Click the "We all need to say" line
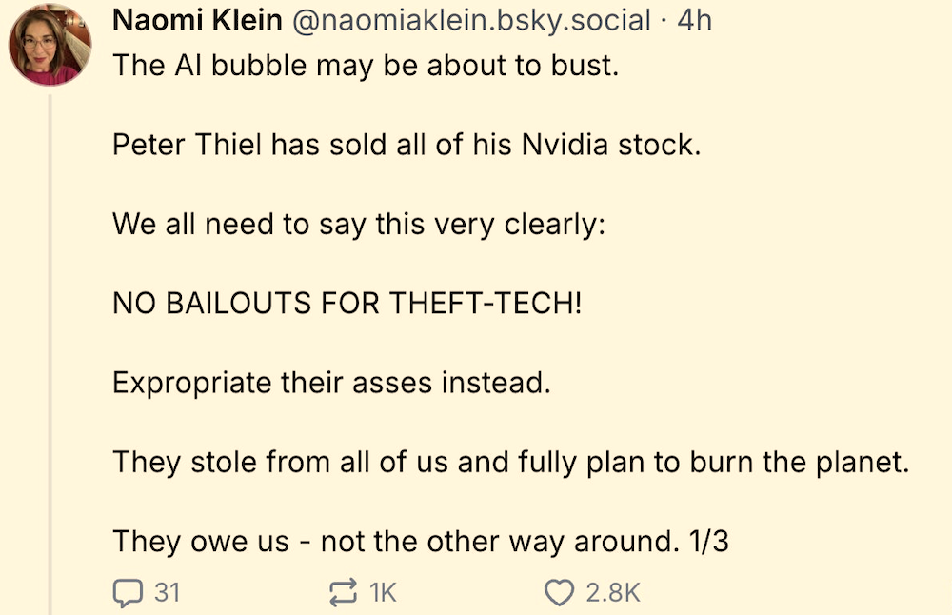 tap(359, 226)
